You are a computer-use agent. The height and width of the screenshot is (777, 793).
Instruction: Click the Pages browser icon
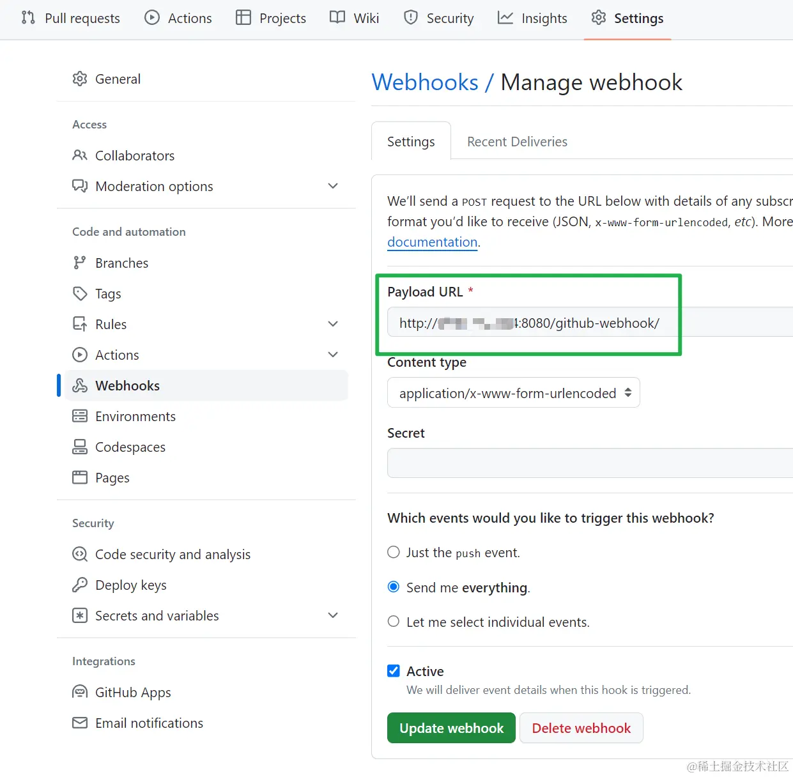pyautogui.click(x=80, y=477)
